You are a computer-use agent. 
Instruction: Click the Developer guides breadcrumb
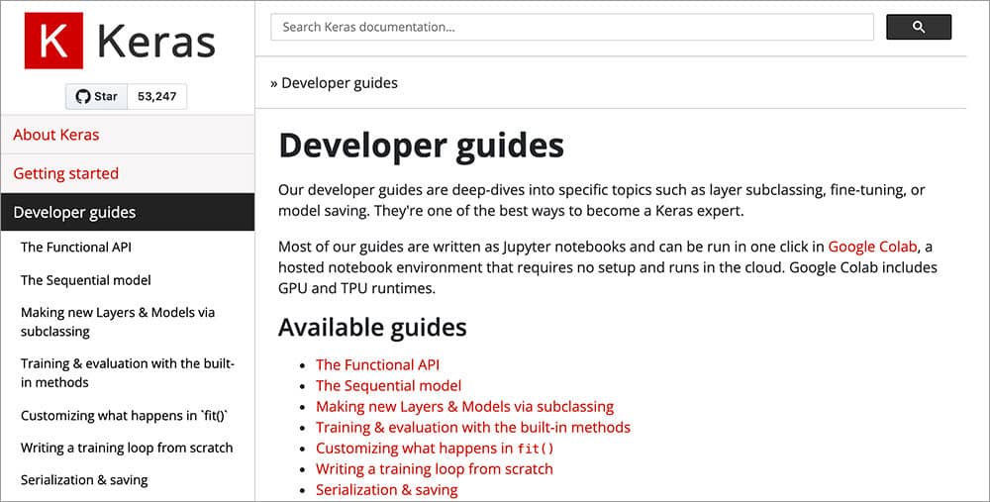340,83
